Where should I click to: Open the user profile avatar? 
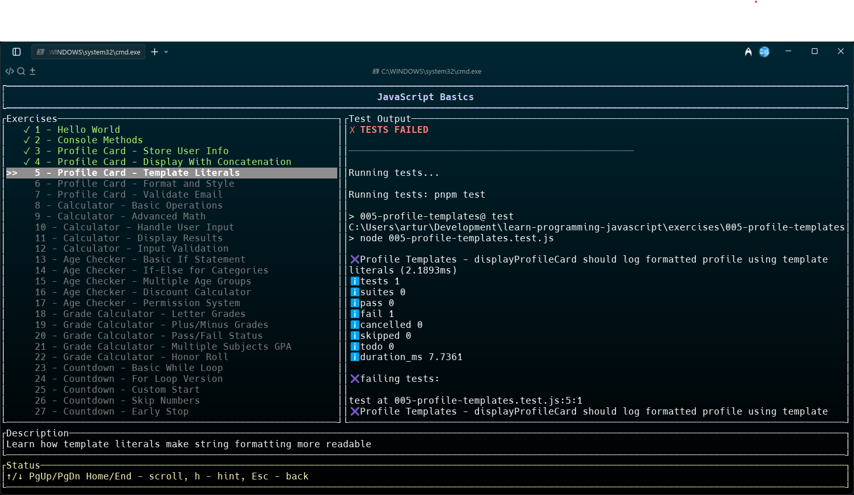764,52
